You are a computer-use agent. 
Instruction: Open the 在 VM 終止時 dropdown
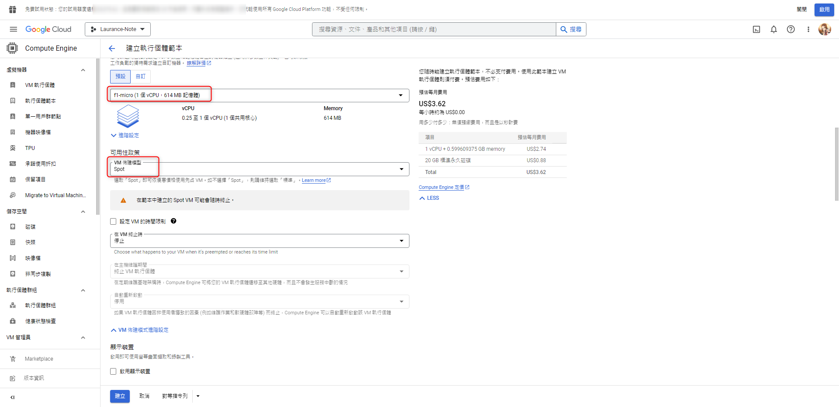[260, 241]
